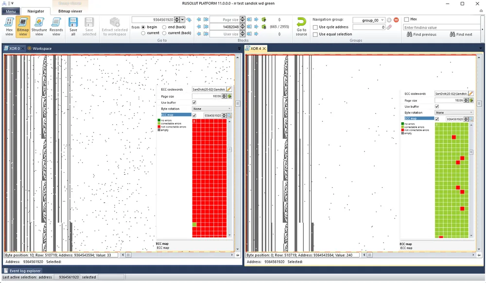
Task: Open the Navigation group dropdown
Action: point(382,20)
